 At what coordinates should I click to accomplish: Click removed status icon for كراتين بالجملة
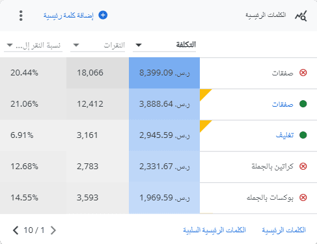pyautogui.click(x=303, y=167)
